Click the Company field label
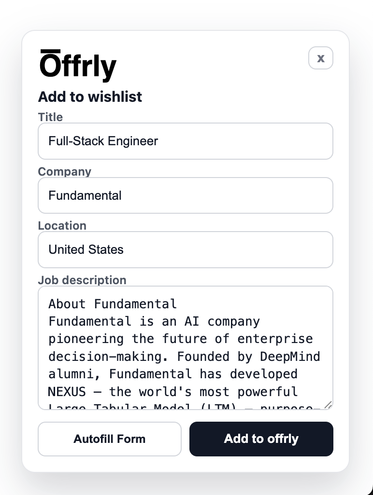Viewport: 373px width, 495px height. click(x=64, y=171)
